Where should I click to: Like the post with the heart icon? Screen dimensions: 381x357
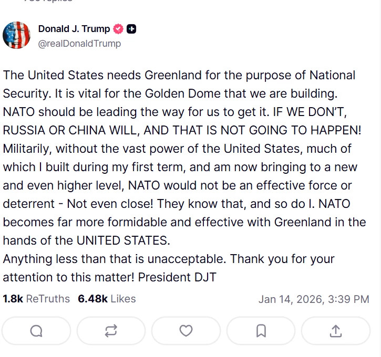186,331
